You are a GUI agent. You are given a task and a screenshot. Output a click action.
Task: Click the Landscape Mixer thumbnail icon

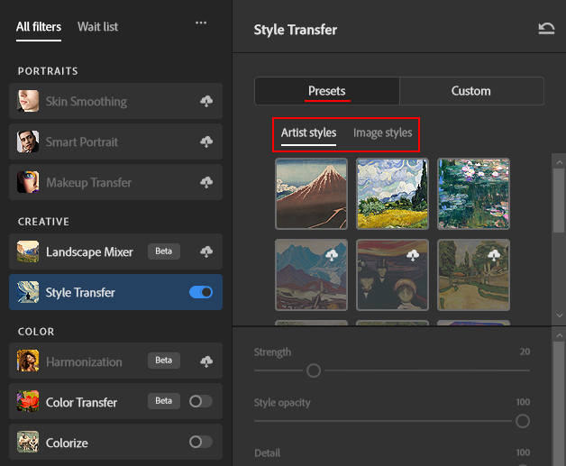[28, 251]
